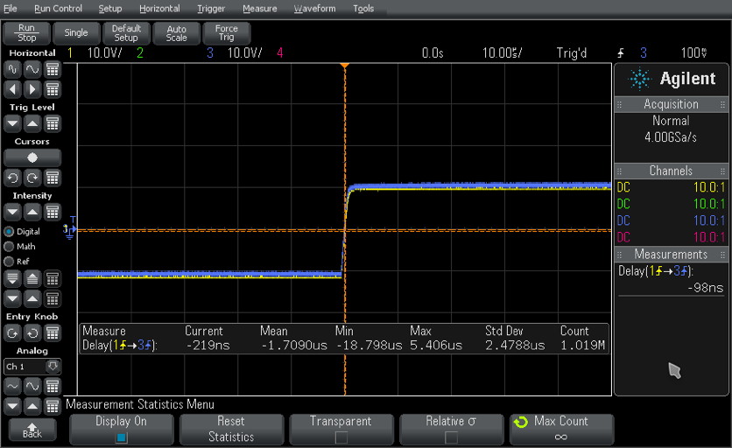732x448 pixels.
Task: Click the Analog offset down arrow
Action: (x=12, y=407)
